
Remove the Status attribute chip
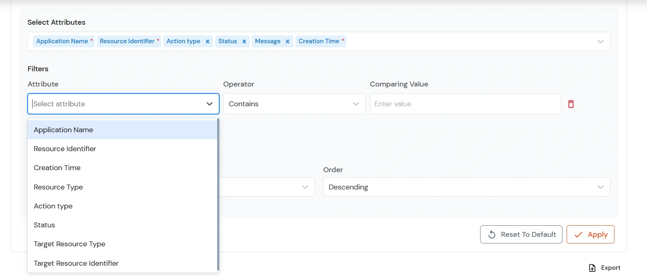[x=244, y=42]
